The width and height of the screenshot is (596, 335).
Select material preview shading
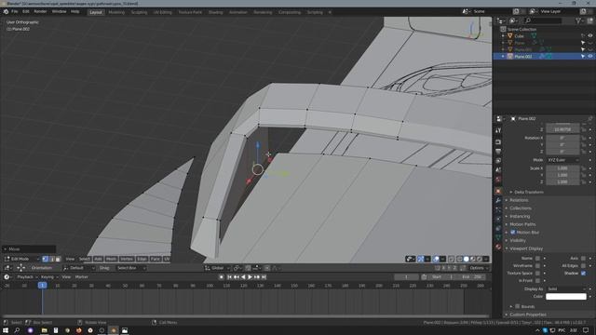coord(472,259)
